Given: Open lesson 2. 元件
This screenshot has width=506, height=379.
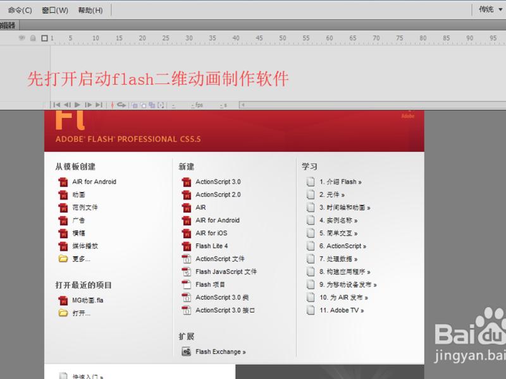Looking at the screenshot, I should tap(331, 195).
